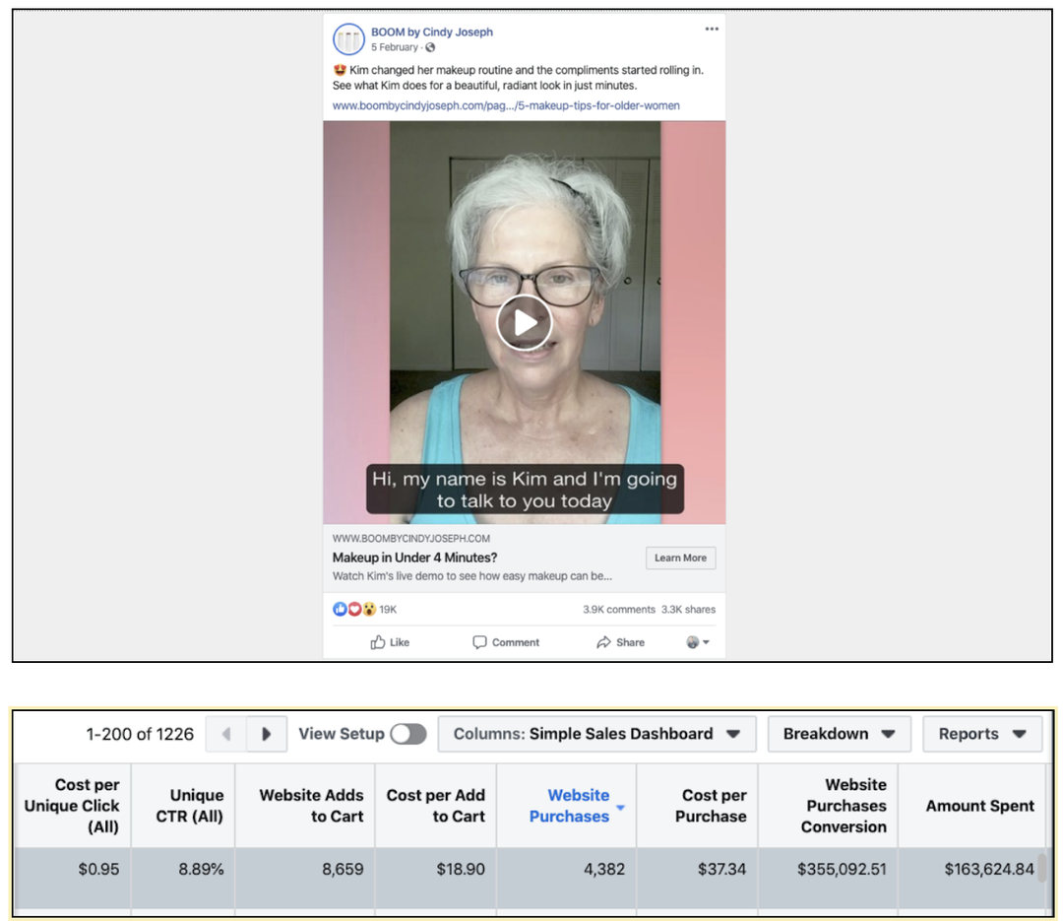Click the Share arrow icon

click(603, 642)
